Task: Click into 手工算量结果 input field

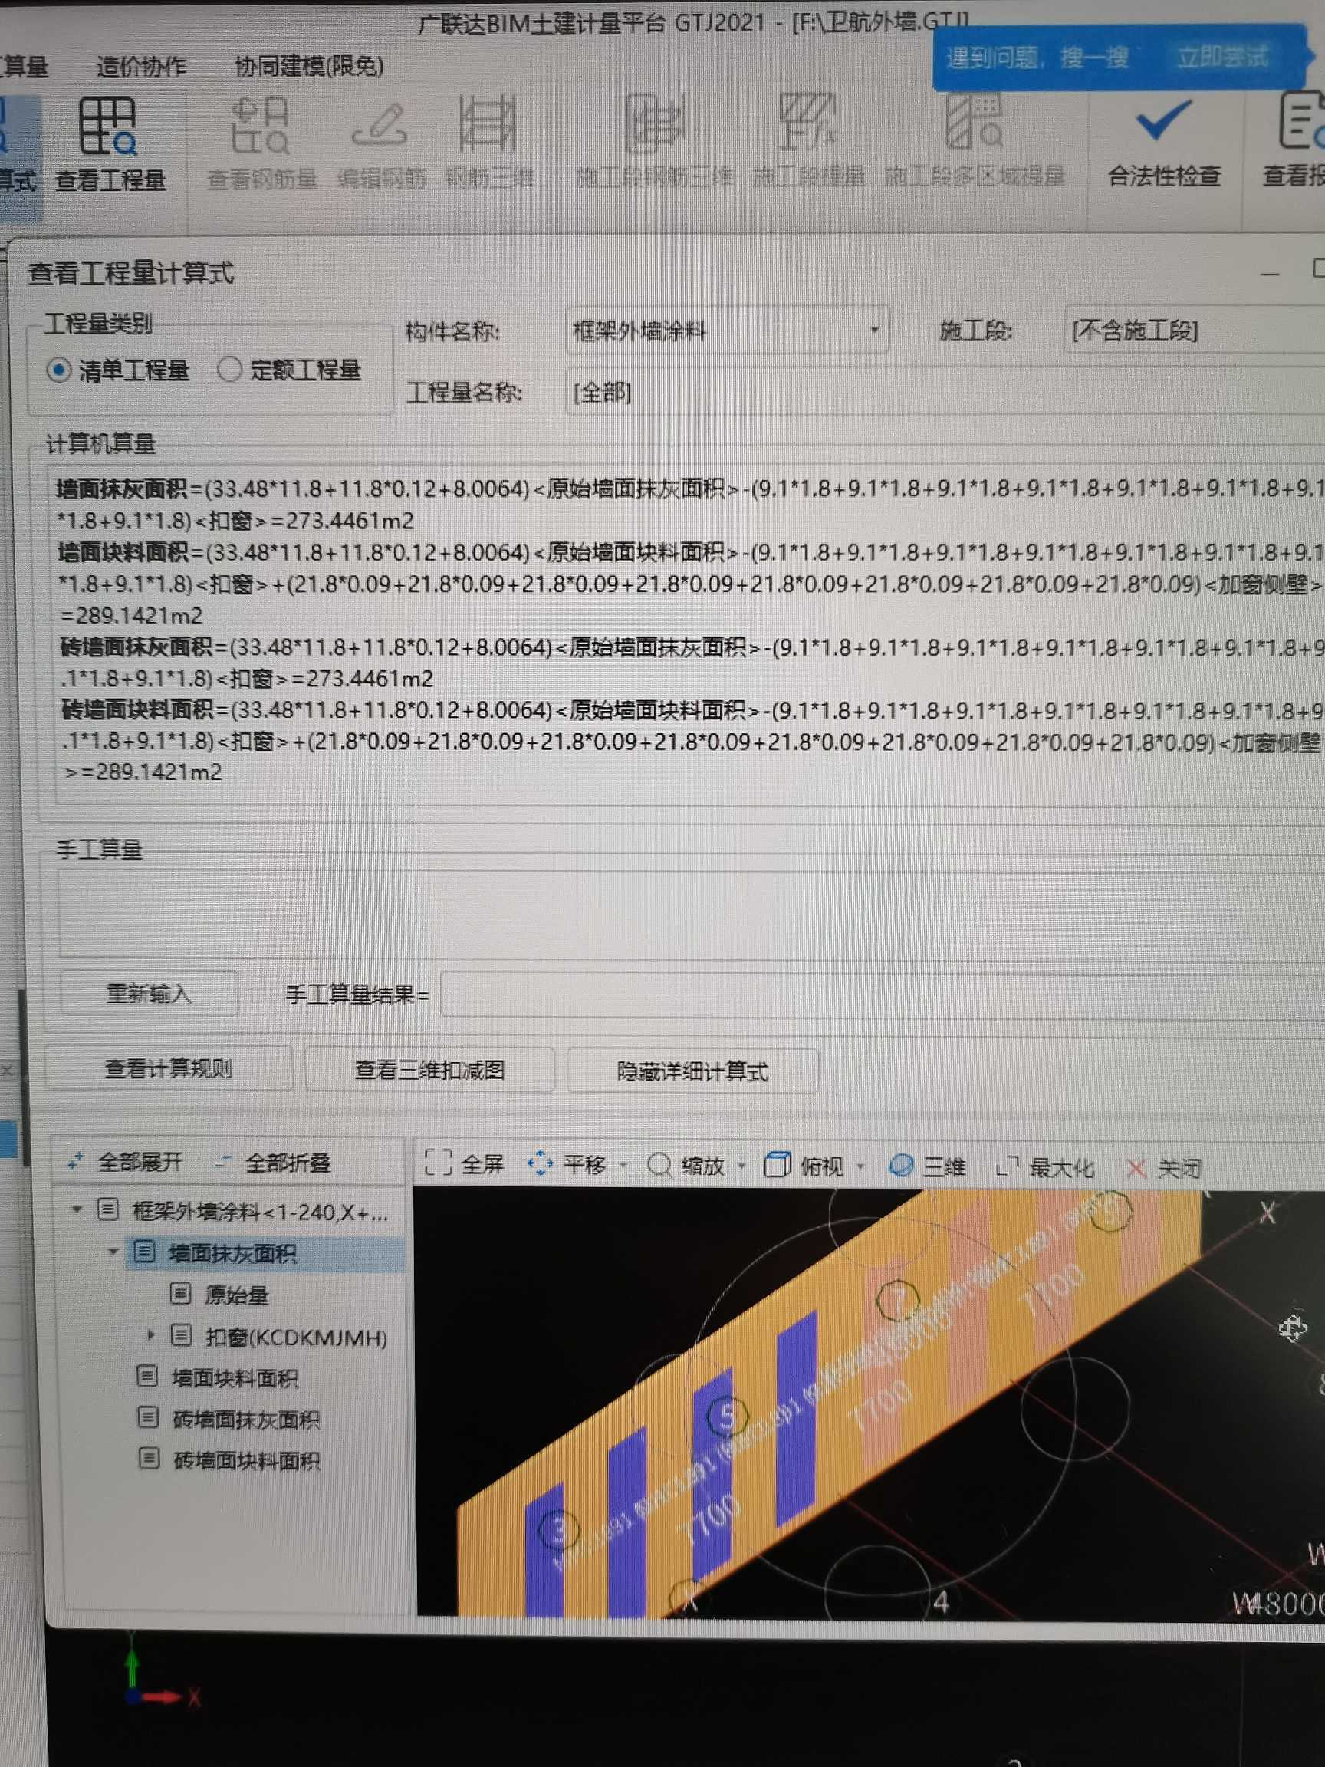Action: (883, 995)
